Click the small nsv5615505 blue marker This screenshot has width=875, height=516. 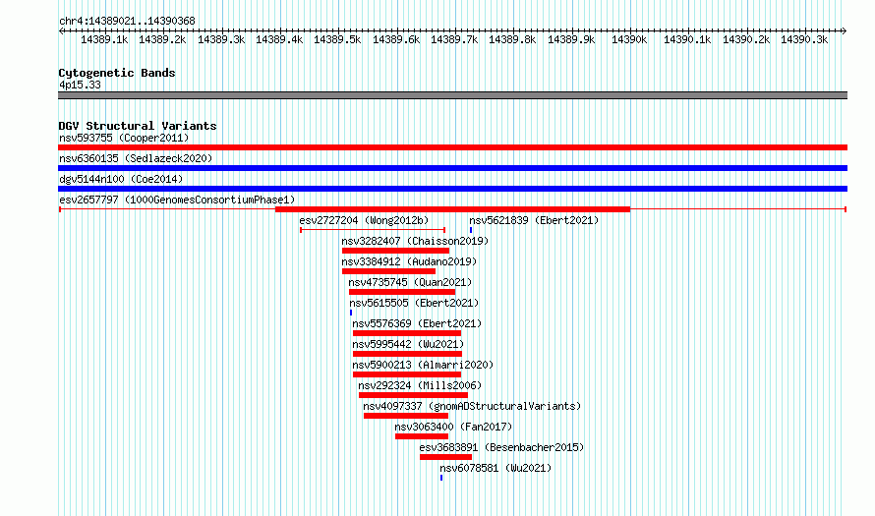(x=351, y=313)
